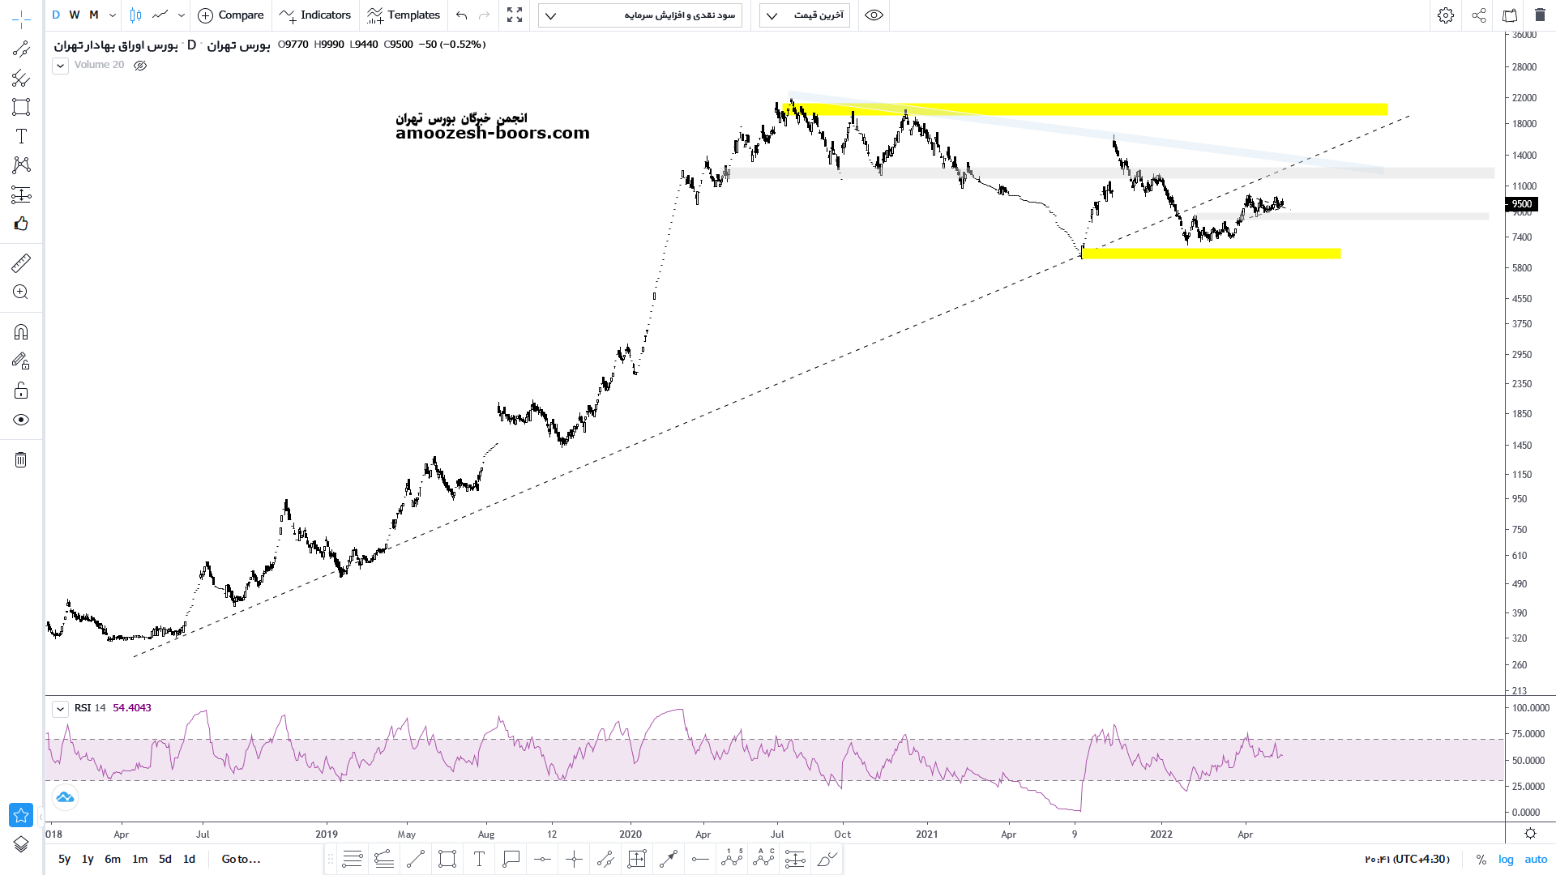Click the fullscreen mode icon
Image resolution: width=1556 pixels, height=875 pixels.
pos(515,15)
